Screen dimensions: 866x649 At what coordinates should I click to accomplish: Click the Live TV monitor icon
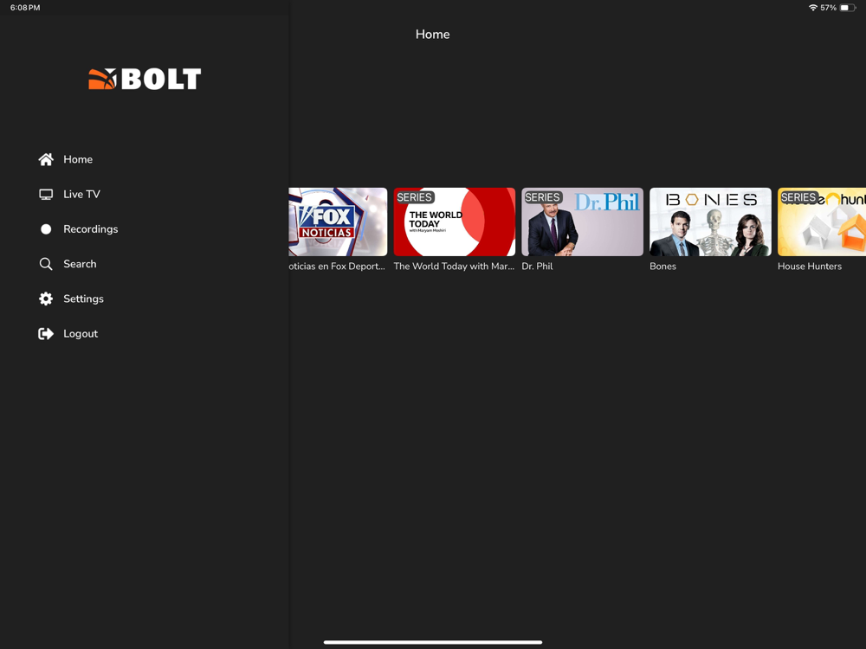[46, 194]
